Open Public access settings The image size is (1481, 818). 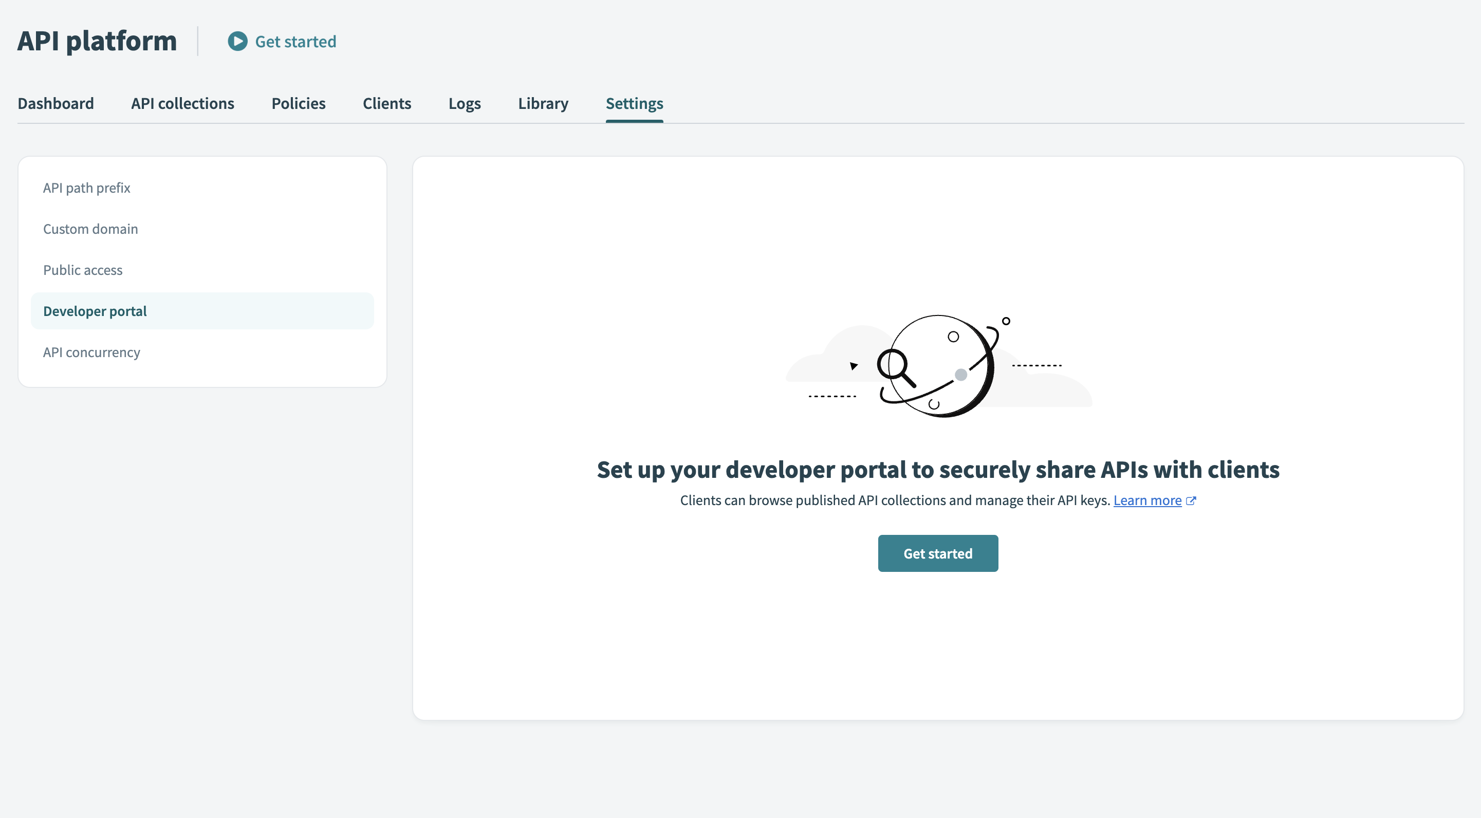pos(83,270)
